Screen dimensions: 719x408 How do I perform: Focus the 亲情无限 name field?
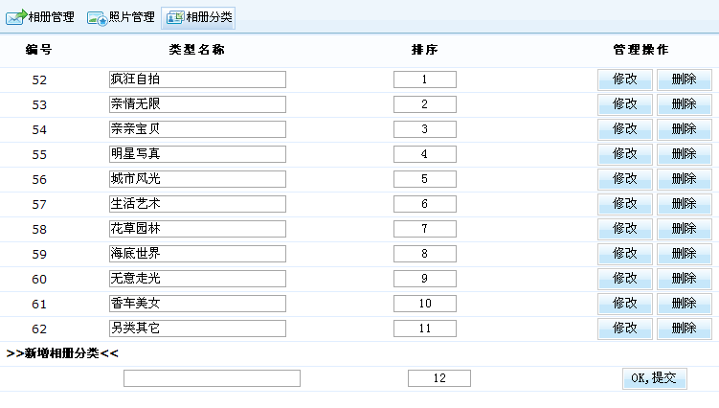pos(197,104)
